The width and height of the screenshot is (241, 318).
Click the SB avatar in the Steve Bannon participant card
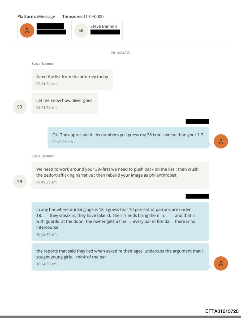coord(81,31)
